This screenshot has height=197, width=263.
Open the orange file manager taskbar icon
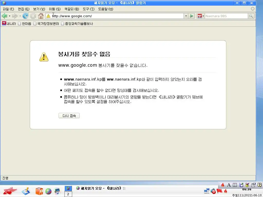coord(39,191)
